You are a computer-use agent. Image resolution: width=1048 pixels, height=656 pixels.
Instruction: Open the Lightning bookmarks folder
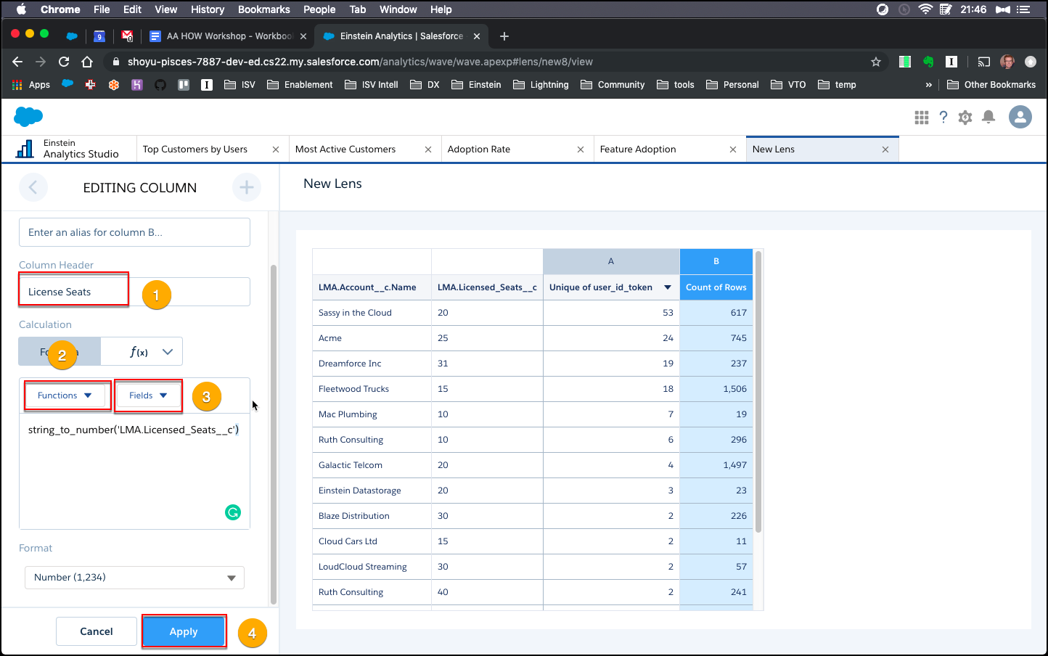(x=541, y=85)
